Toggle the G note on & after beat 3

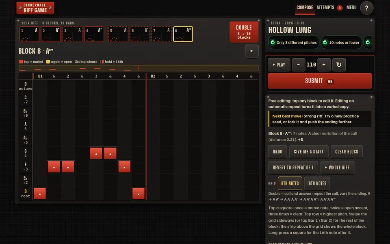110,153
